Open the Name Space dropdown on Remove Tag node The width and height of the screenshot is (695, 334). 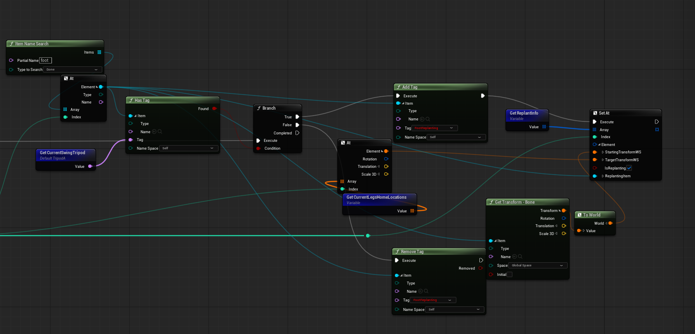455,309
